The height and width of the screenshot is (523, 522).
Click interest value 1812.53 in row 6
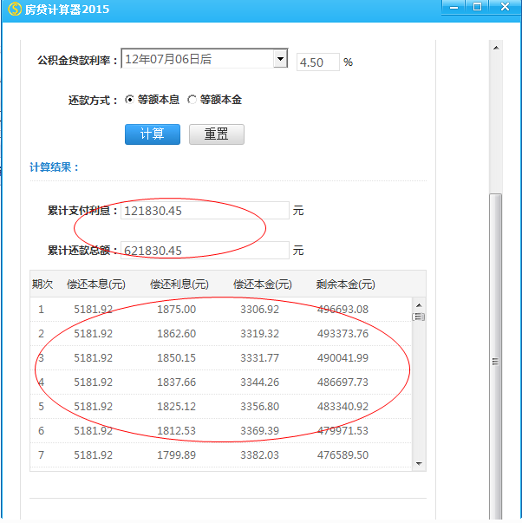point(176,430)
